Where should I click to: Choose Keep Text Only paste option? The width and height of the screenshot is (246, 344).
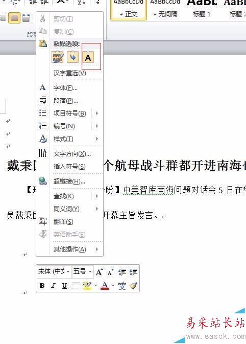click(88, 57)
